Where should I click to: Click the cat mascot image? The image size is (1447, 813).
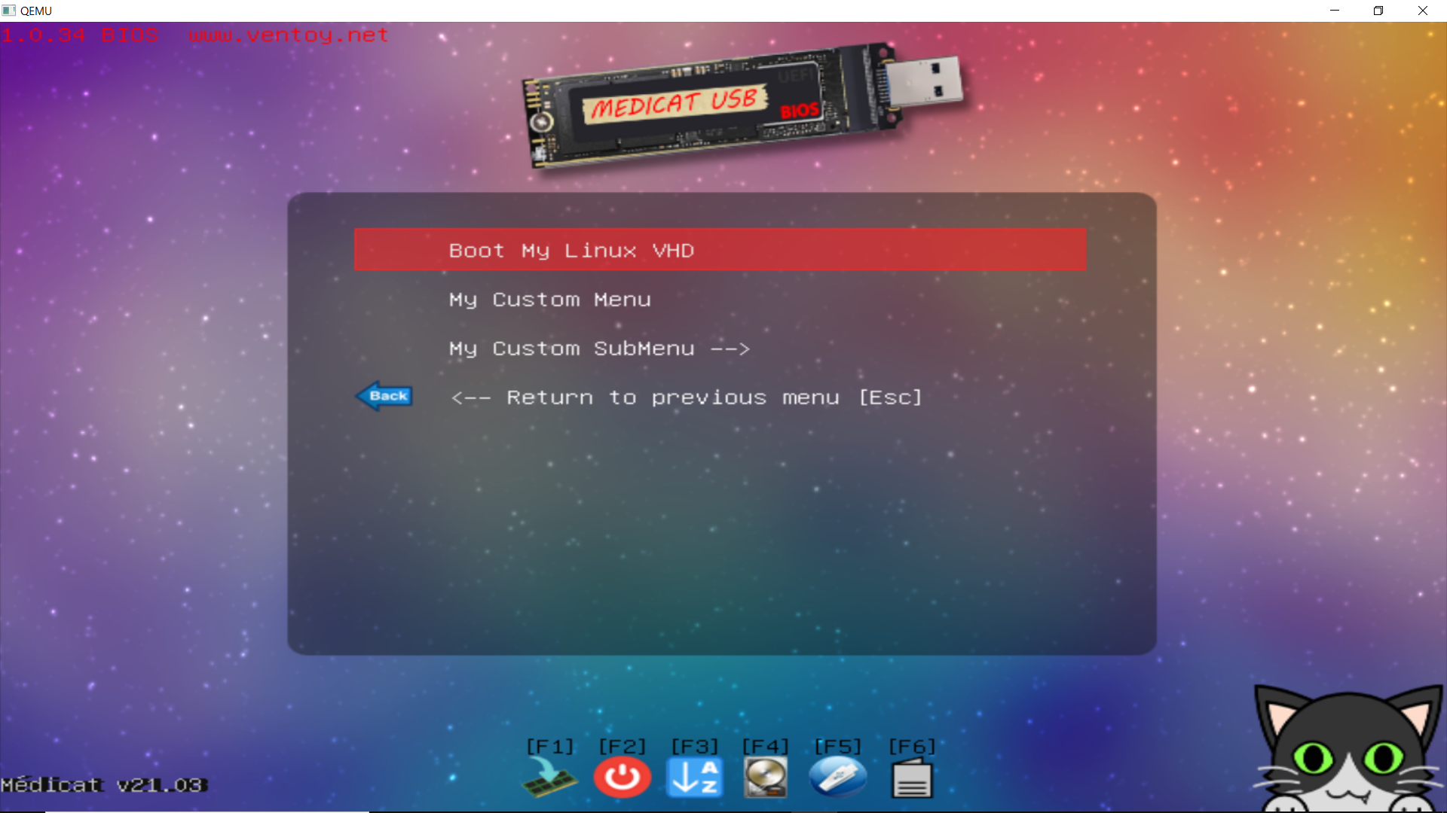[1349, 748]
